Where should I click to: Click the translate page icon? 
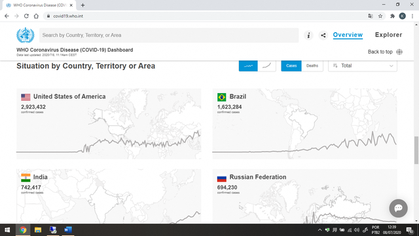click(371, 16)
